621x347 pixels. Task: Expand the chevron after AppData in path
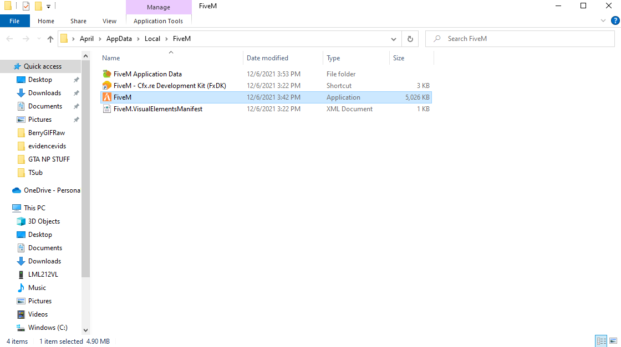coord(138,39)
